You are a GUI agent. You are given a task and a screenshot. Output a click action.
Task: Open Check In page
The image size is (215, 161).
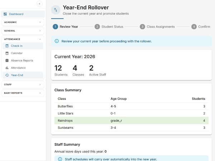(23, 46)
